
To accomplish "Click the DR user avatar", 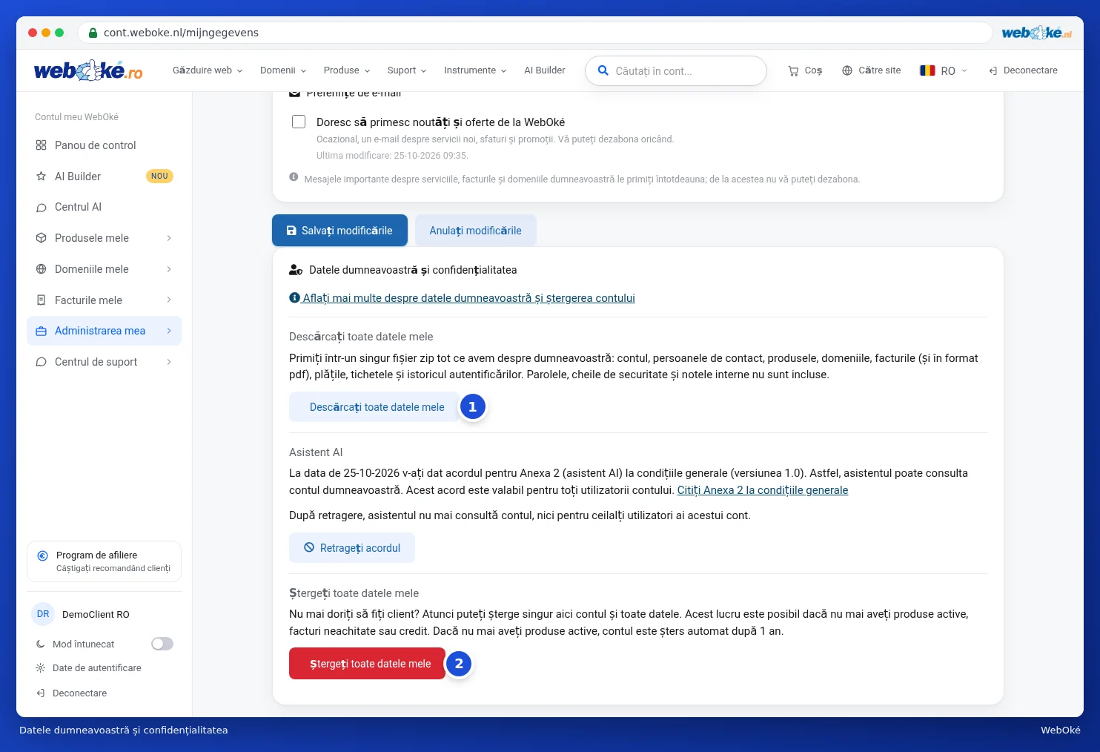I will tap(43, 614).
